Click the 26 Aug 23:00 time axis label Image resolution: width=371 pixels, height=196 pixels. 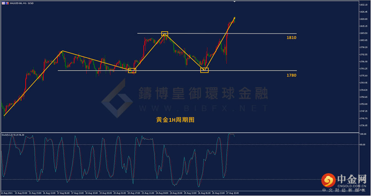pyautogui.click(x=218, y=193)
